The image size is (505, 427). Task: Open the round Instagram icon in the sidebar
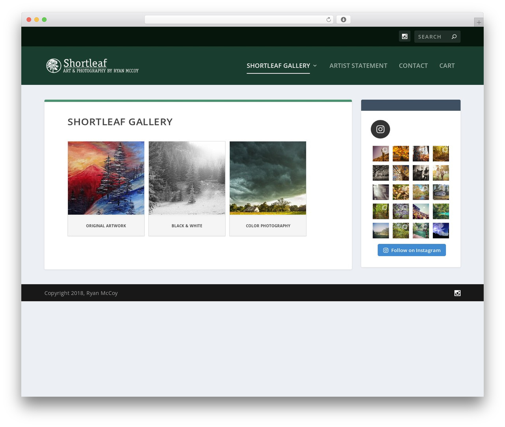(x=380, y=129)
